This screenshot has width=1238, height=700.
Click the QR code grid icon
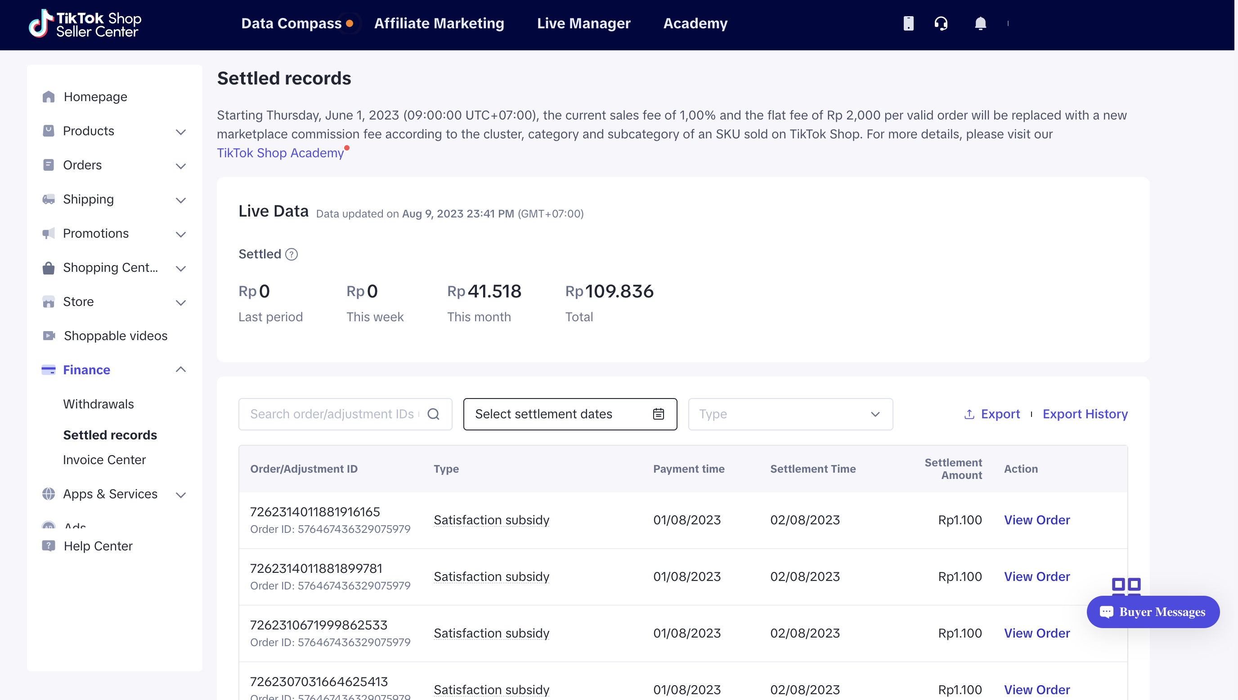point(1126,585)
